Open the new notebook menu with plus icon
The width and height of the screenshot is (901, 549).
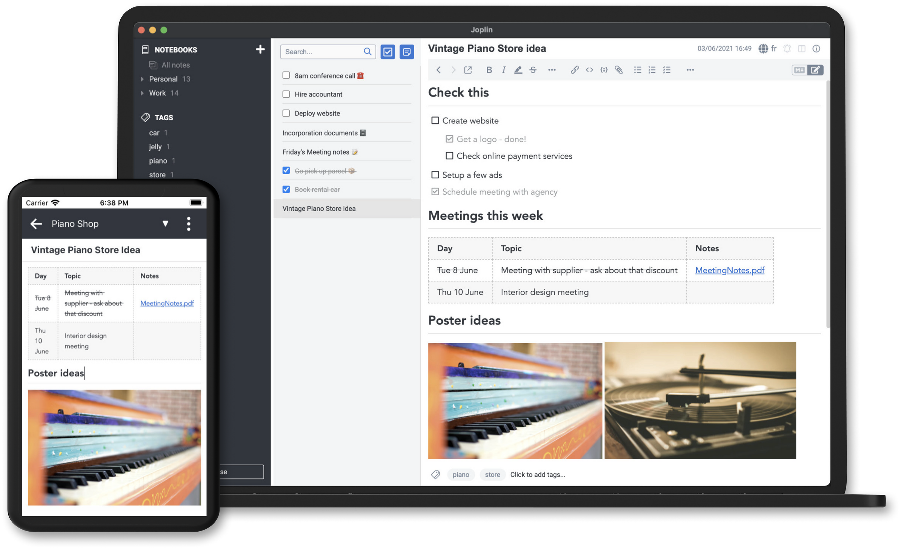coord(261,49)
